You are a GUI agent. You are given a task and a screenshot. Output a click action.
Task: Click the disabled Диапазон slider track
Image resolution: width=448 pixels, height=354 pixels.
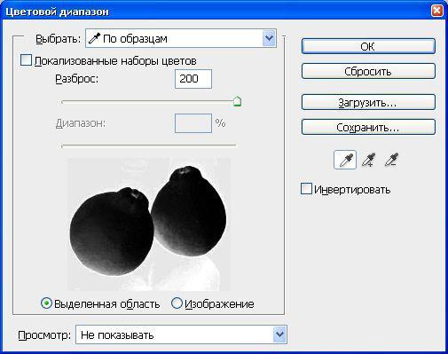[149, 146]
